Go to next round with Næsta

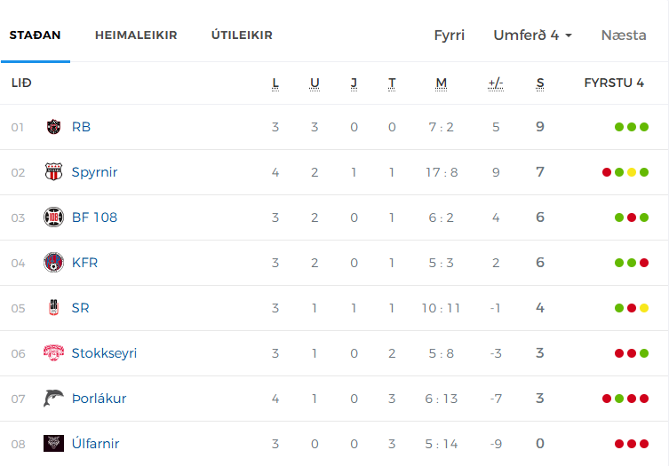coord(624,35)
